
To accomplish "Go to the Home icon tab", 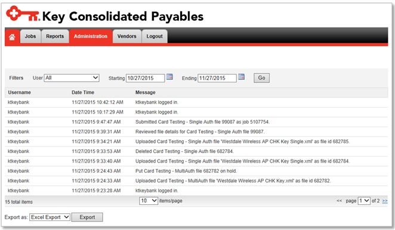I will (12, 37).
